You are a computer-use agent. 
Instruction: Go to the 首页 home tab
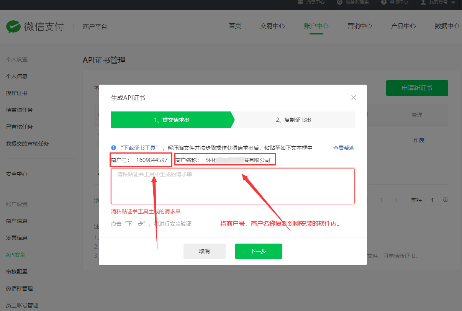(235, 26)
